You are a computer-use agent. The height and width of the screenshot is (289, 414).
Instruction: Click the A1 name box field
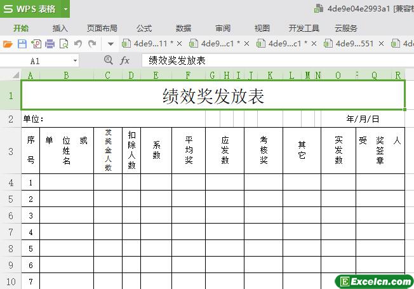point(36,61)
